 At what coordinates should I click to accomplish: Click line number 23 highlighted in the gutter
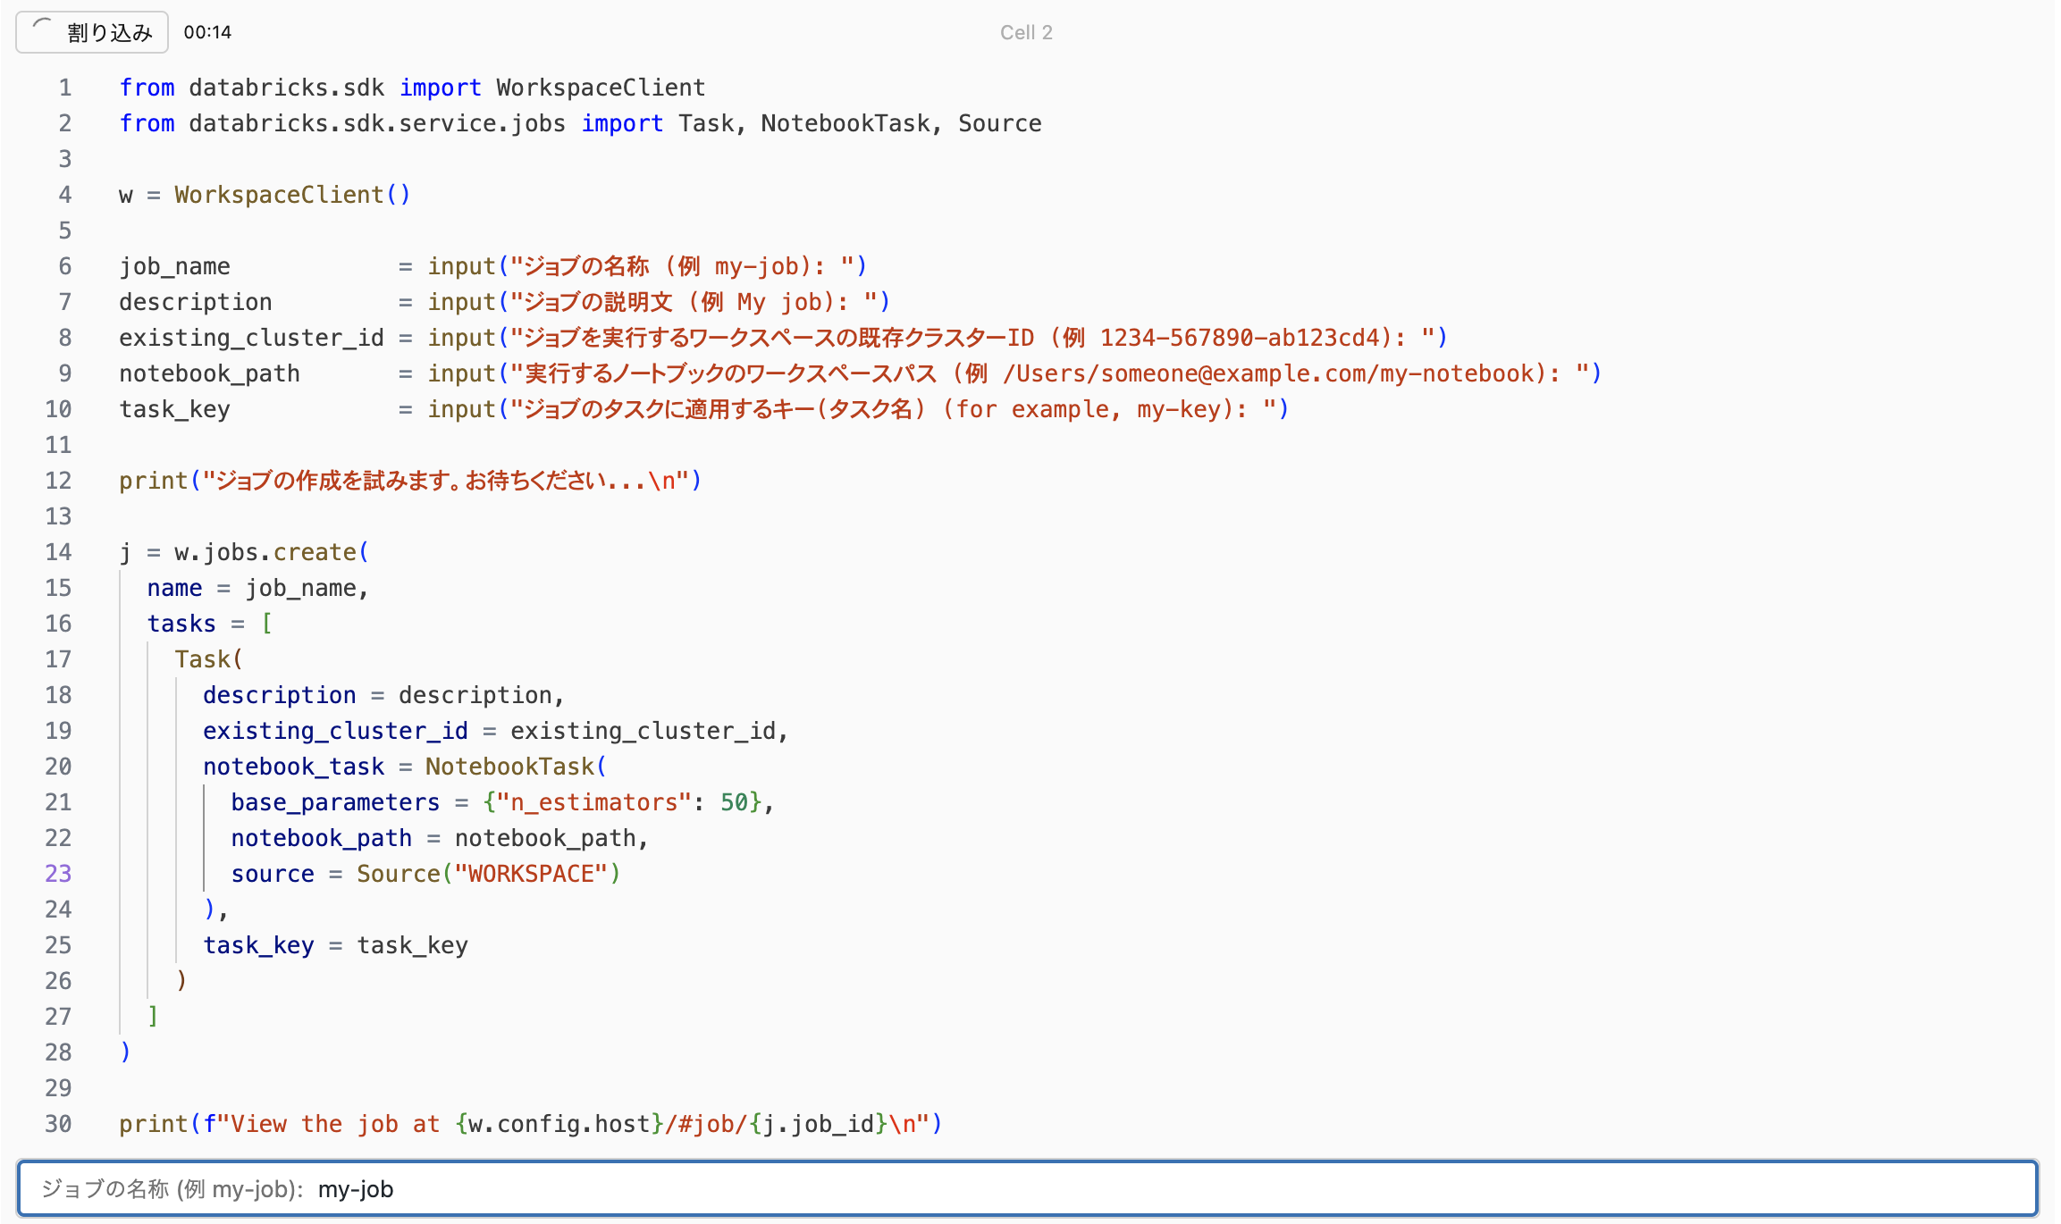coord(57,873)
